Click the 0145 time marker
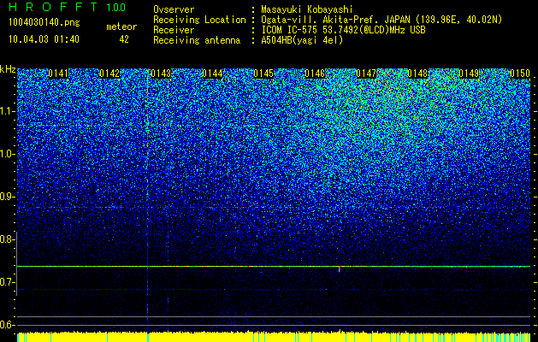The image size is (538, 342). pyautogui.click(x=263, y=74)
